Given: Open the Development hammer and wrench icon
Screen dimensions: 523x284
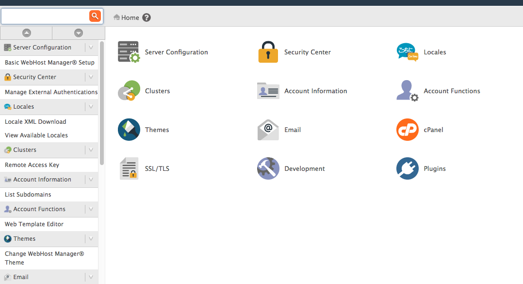Looking at the screenshot, I should pos(268,168).
